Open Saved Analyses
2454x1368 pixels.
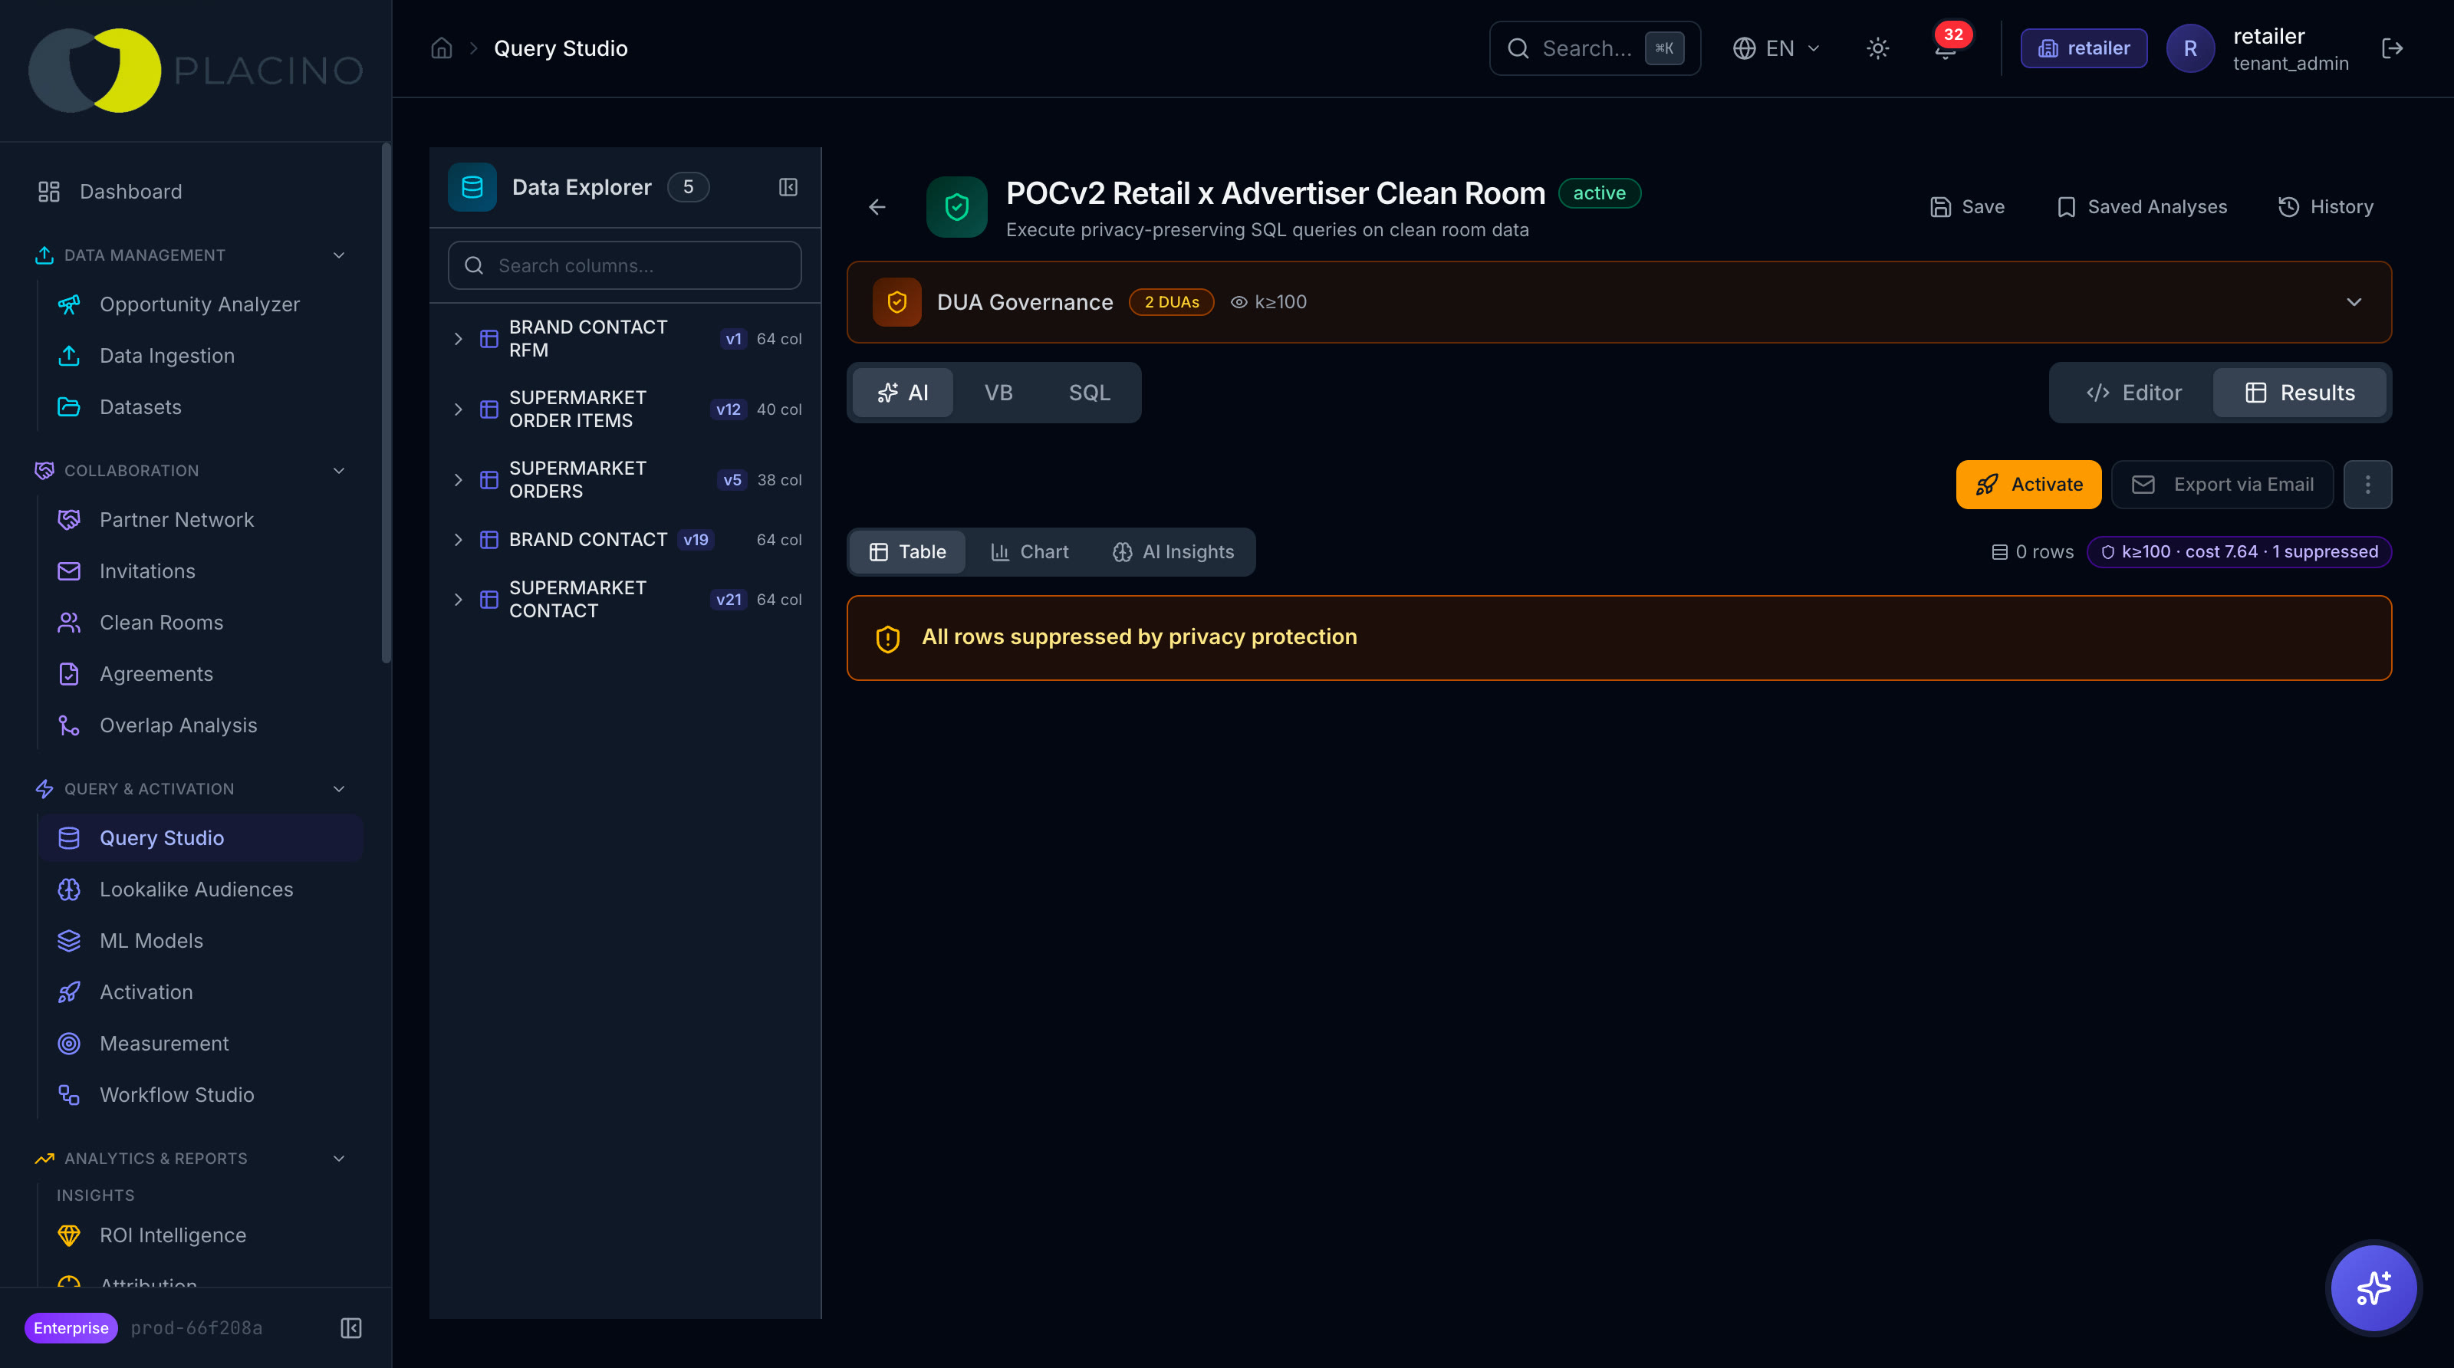point(2140,207)
